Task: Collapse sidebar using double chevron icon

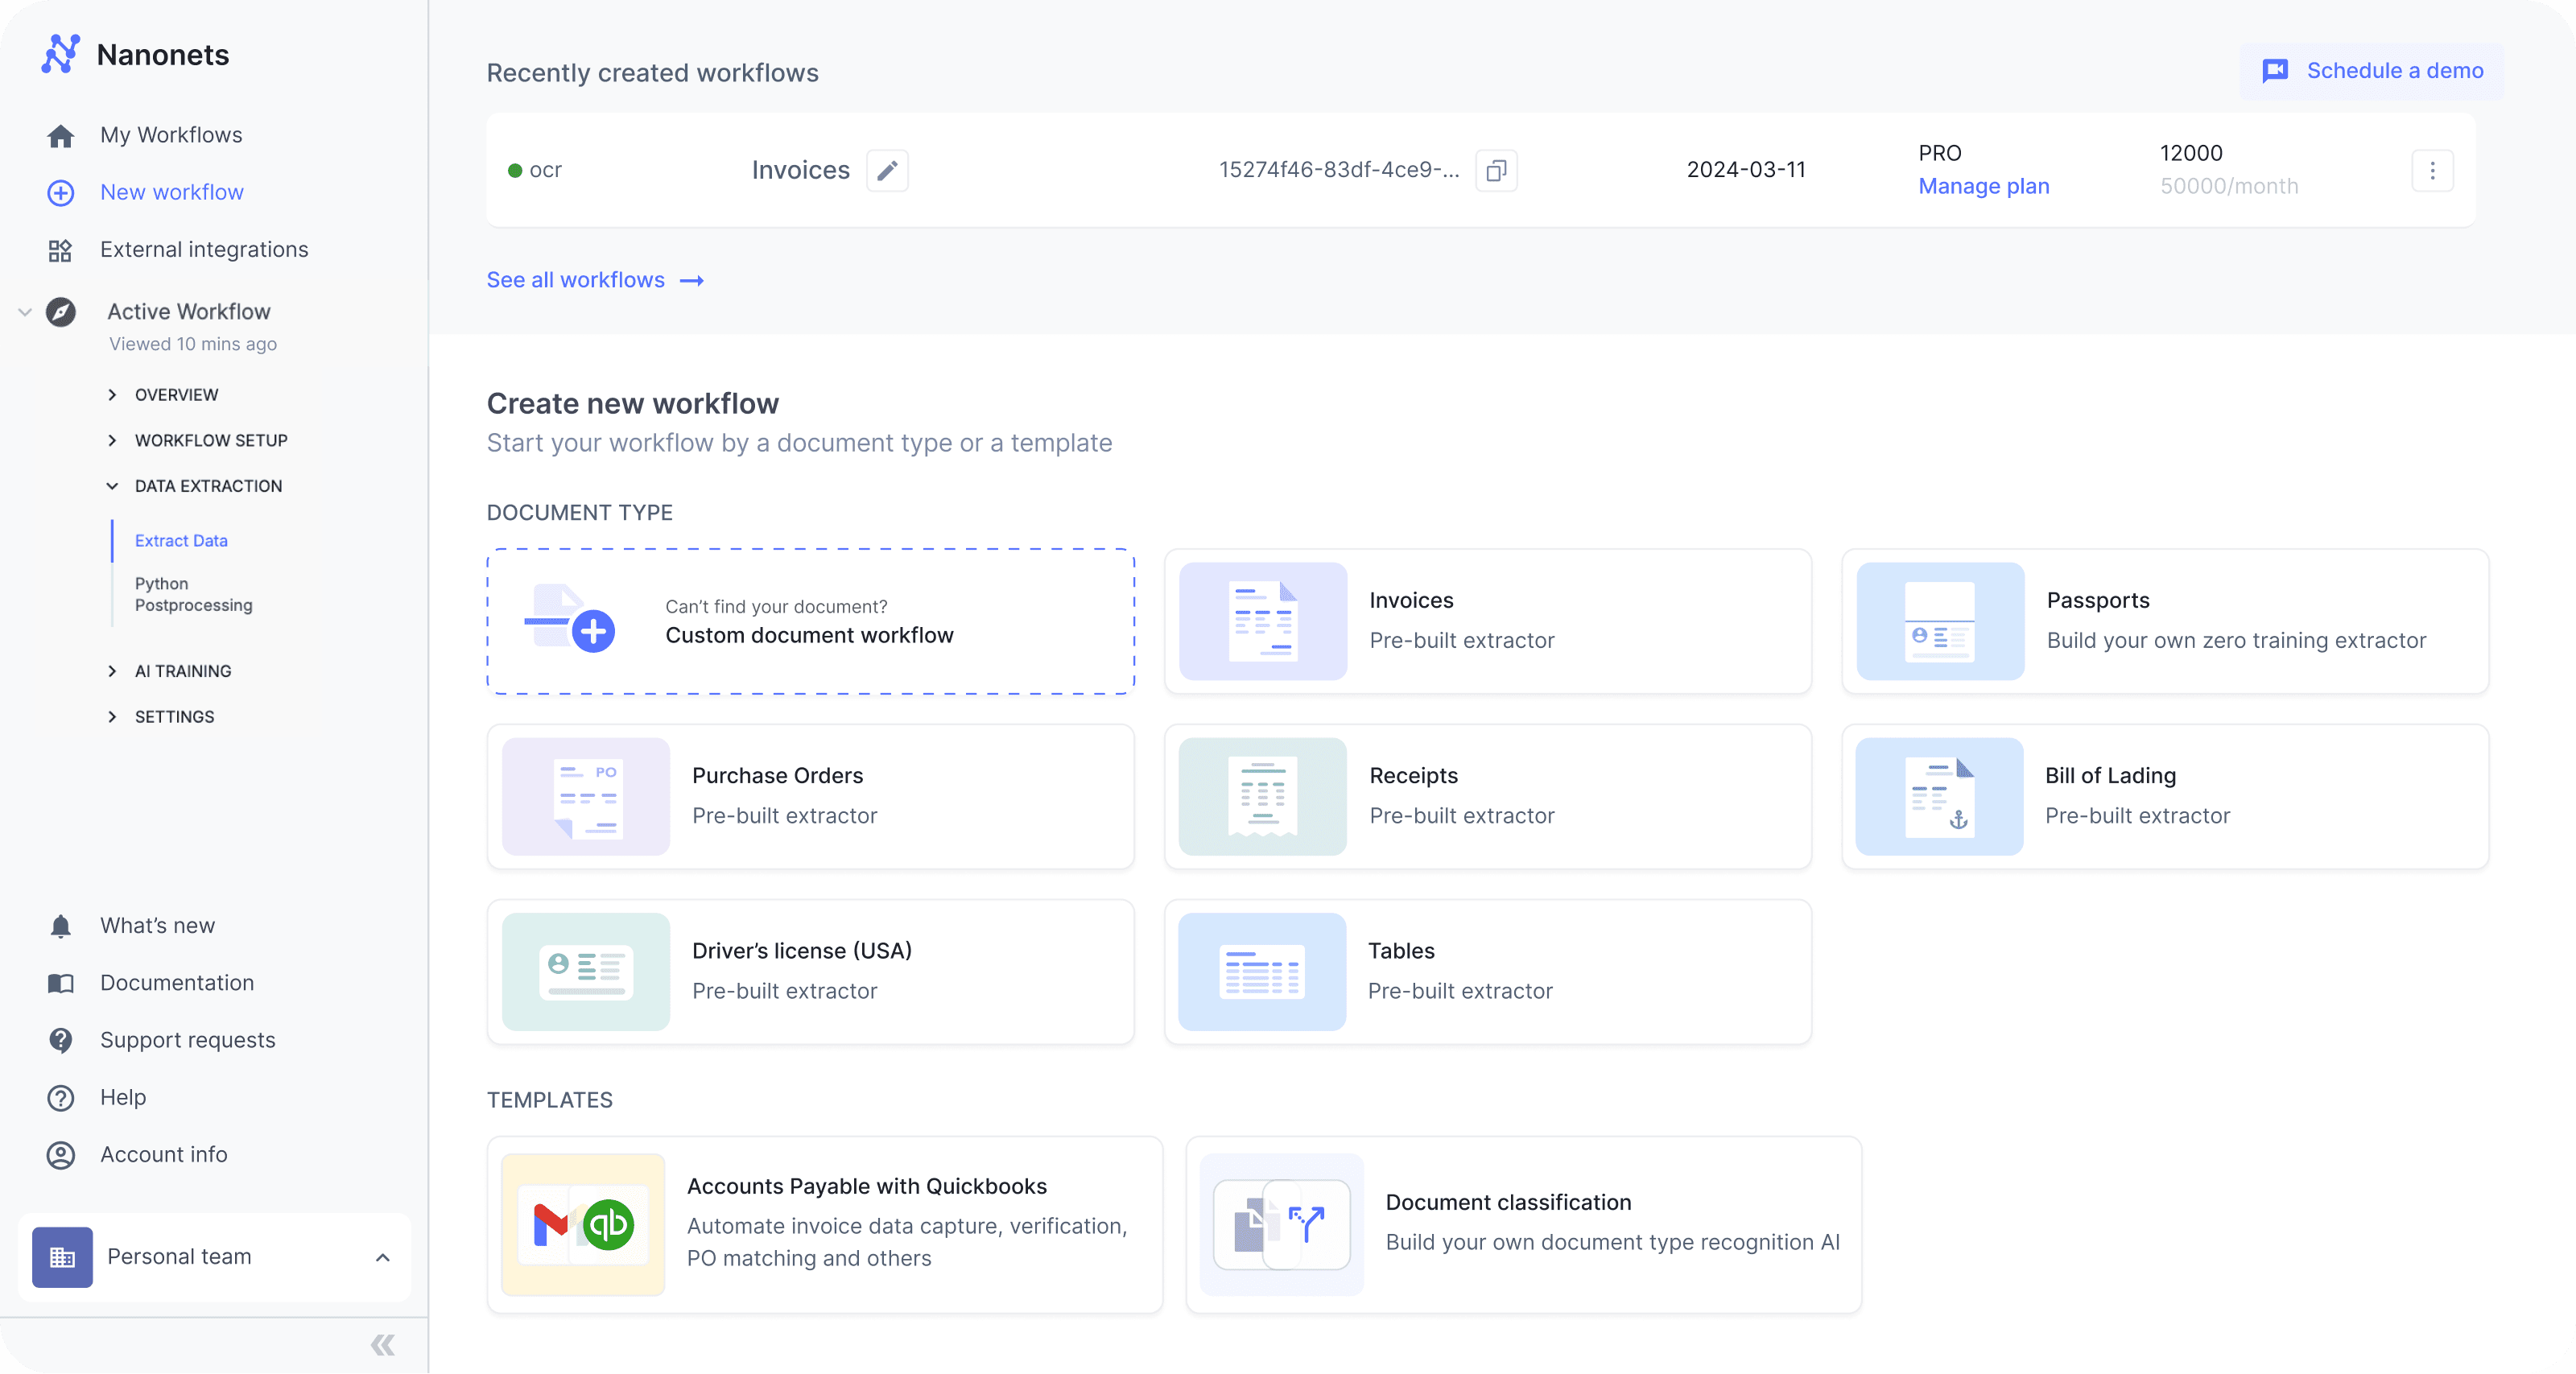Action: tap(382, 1344)
